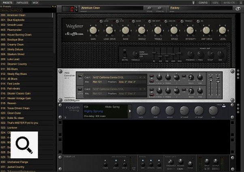Toggle the LEAD switch on the amp
This screenshot has height=172, width=244.
[x=101, y=21]
